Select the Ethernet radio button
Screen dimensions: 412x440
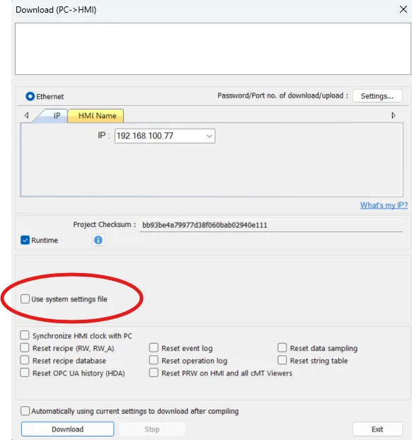point(30,96)
